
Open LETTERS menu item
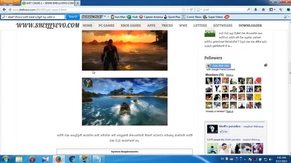[200, 25]
